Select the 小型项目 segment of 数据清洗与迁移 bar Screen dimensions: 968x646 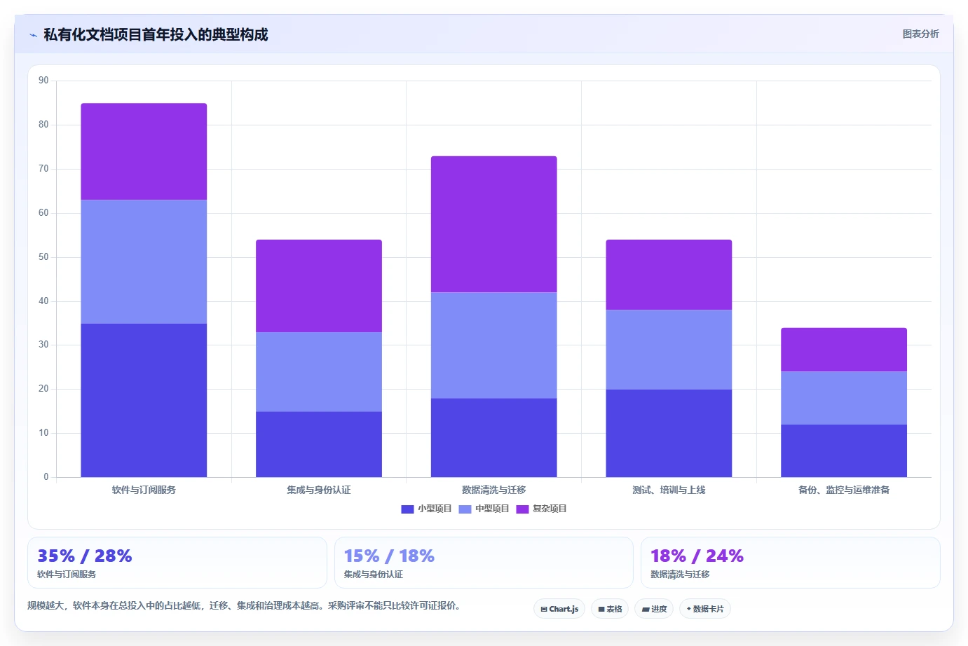[x=494, y=438]
